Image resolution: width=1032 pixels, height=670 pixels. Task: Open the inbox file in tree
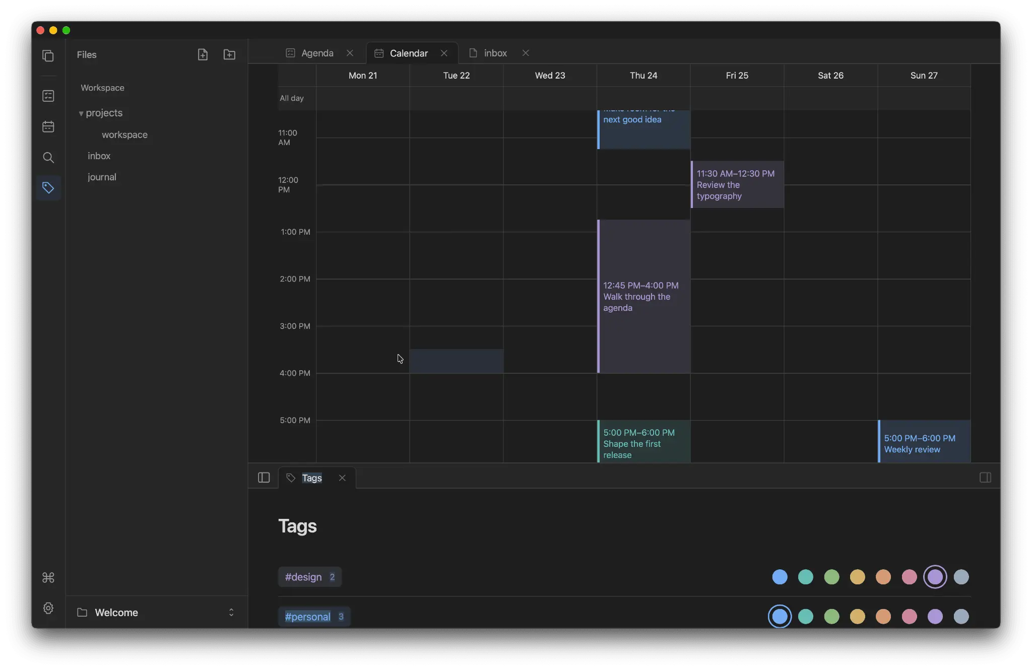(x=99, y=156)
